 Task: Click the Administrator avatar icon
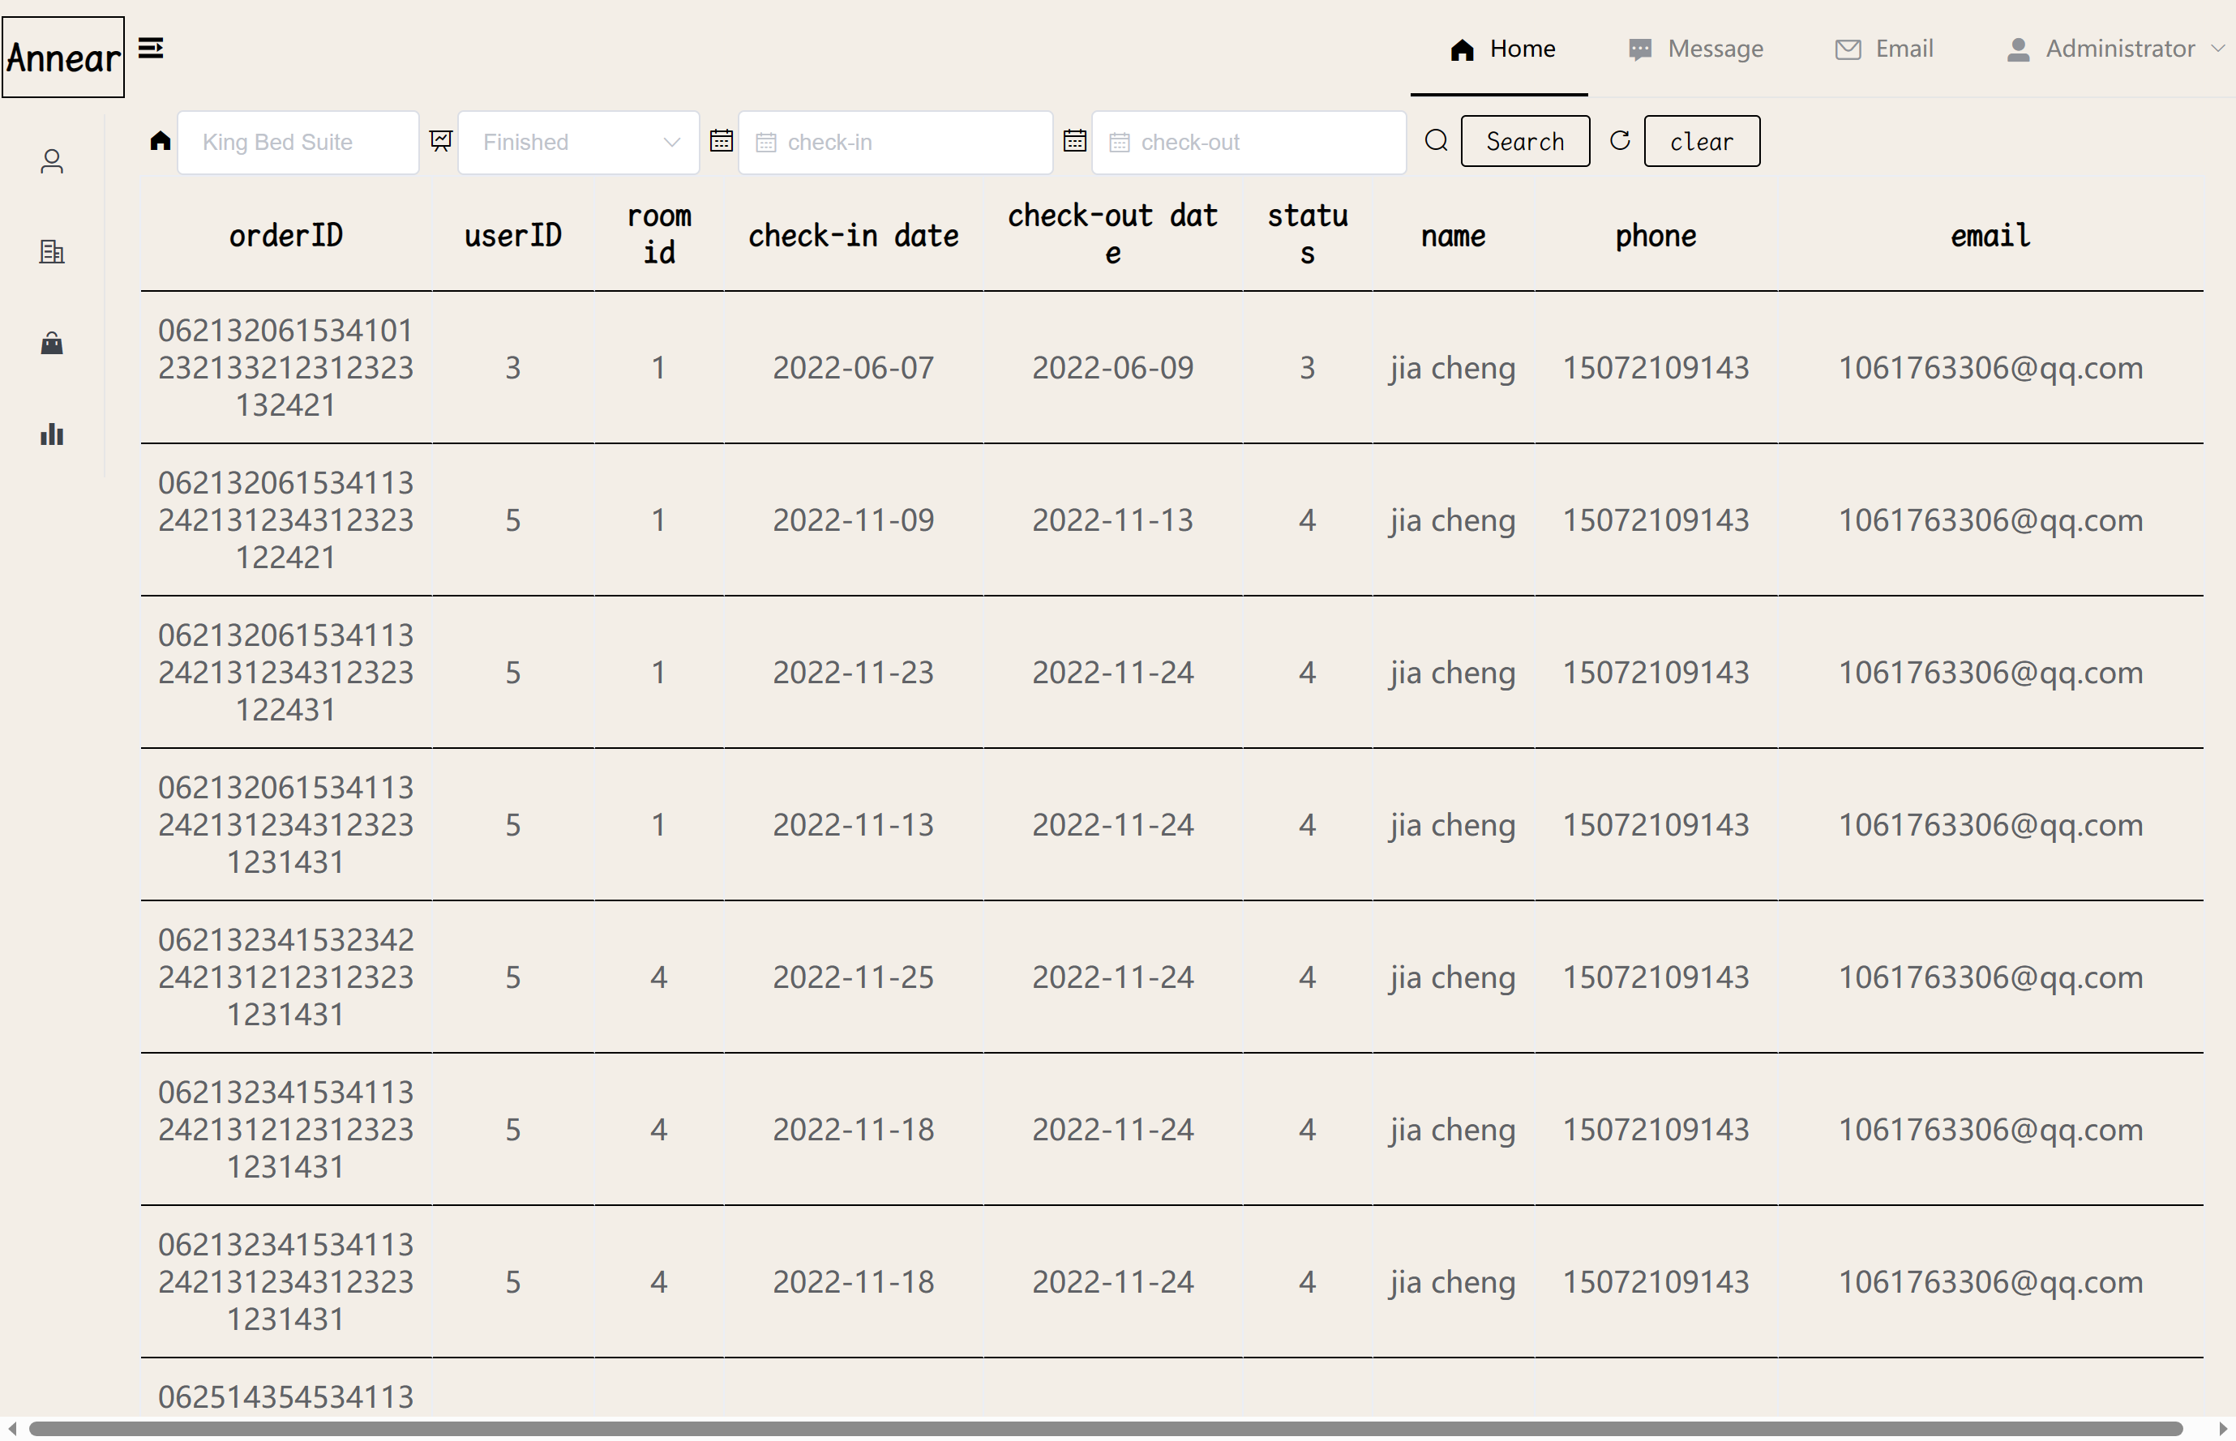(2018, 49)
